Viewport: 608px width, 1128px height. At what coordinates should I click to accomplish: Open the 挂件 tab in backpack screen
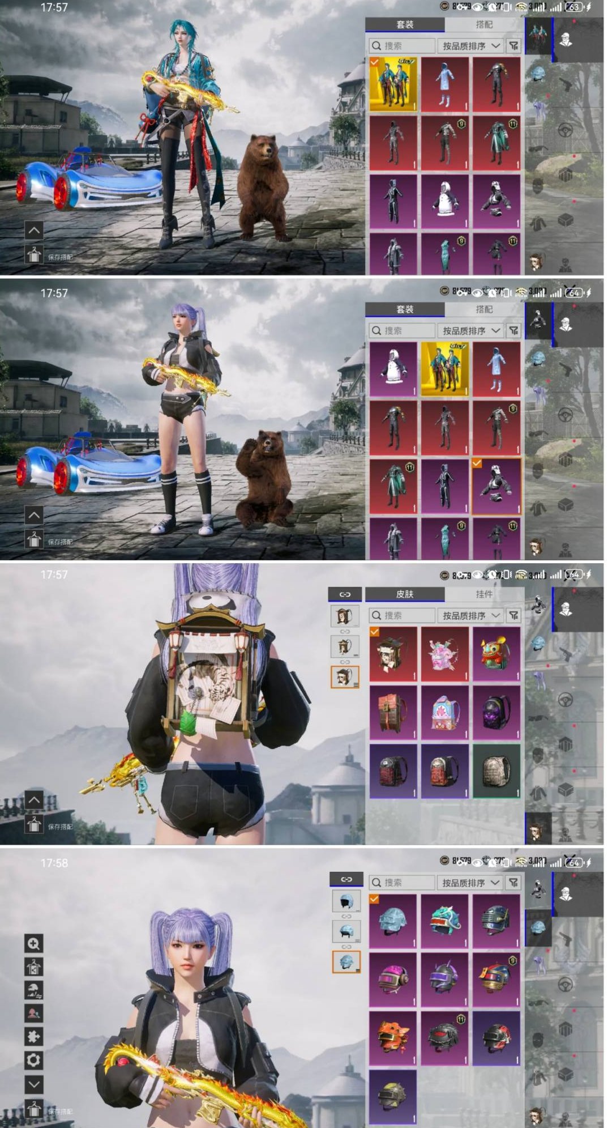click(x=484, y=594)
